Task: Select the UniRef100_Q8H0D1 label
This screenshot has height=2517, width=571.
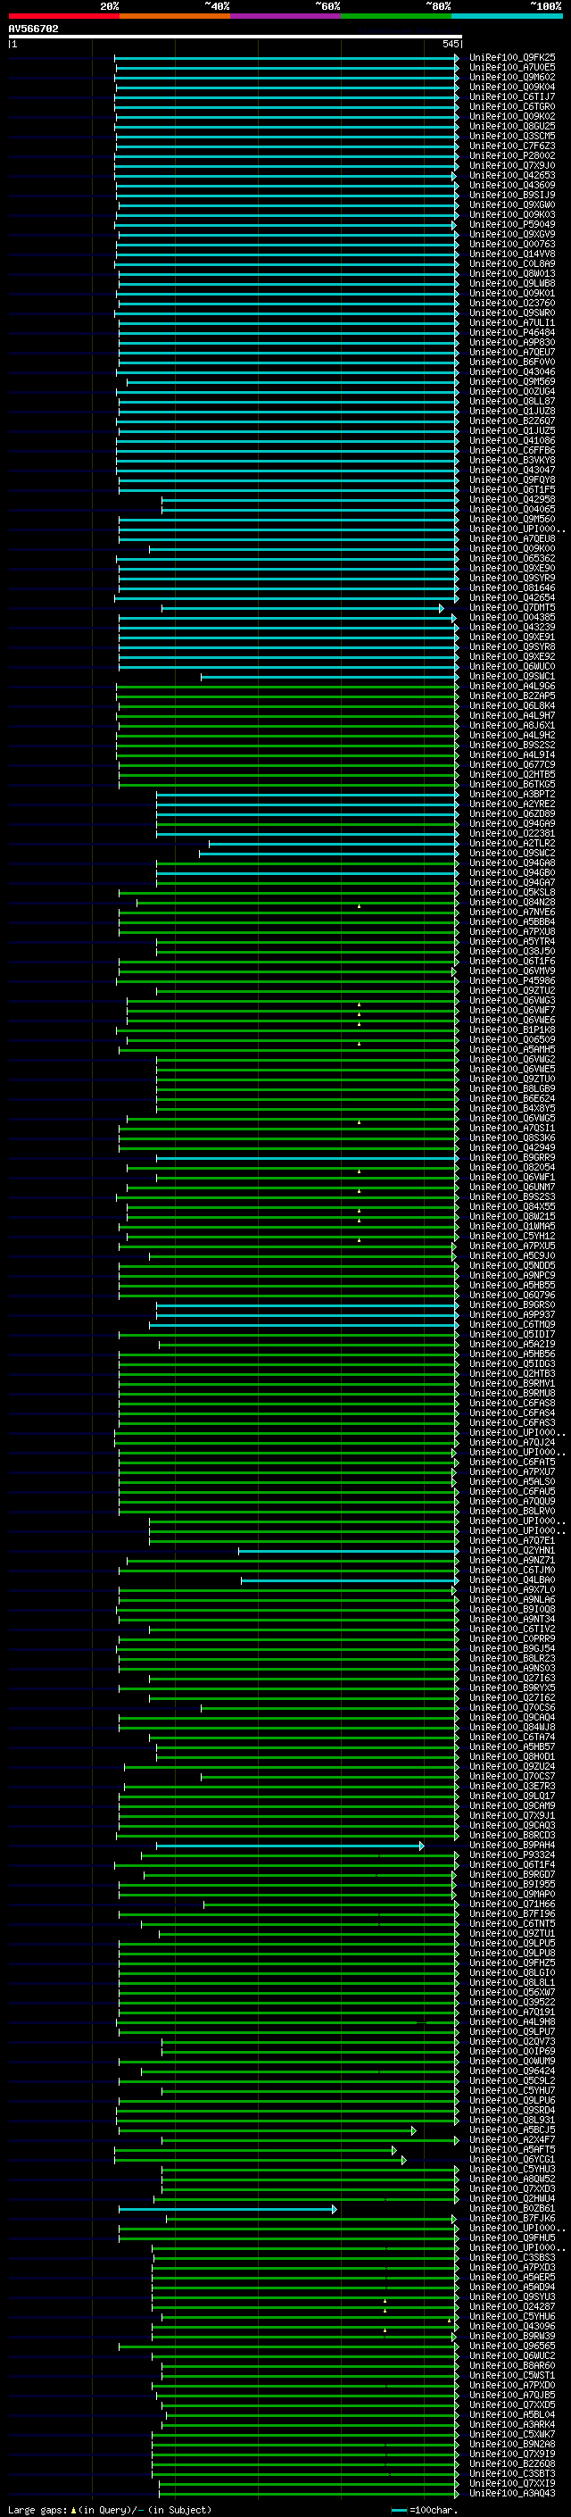Action: click(x=512, y=1757)
